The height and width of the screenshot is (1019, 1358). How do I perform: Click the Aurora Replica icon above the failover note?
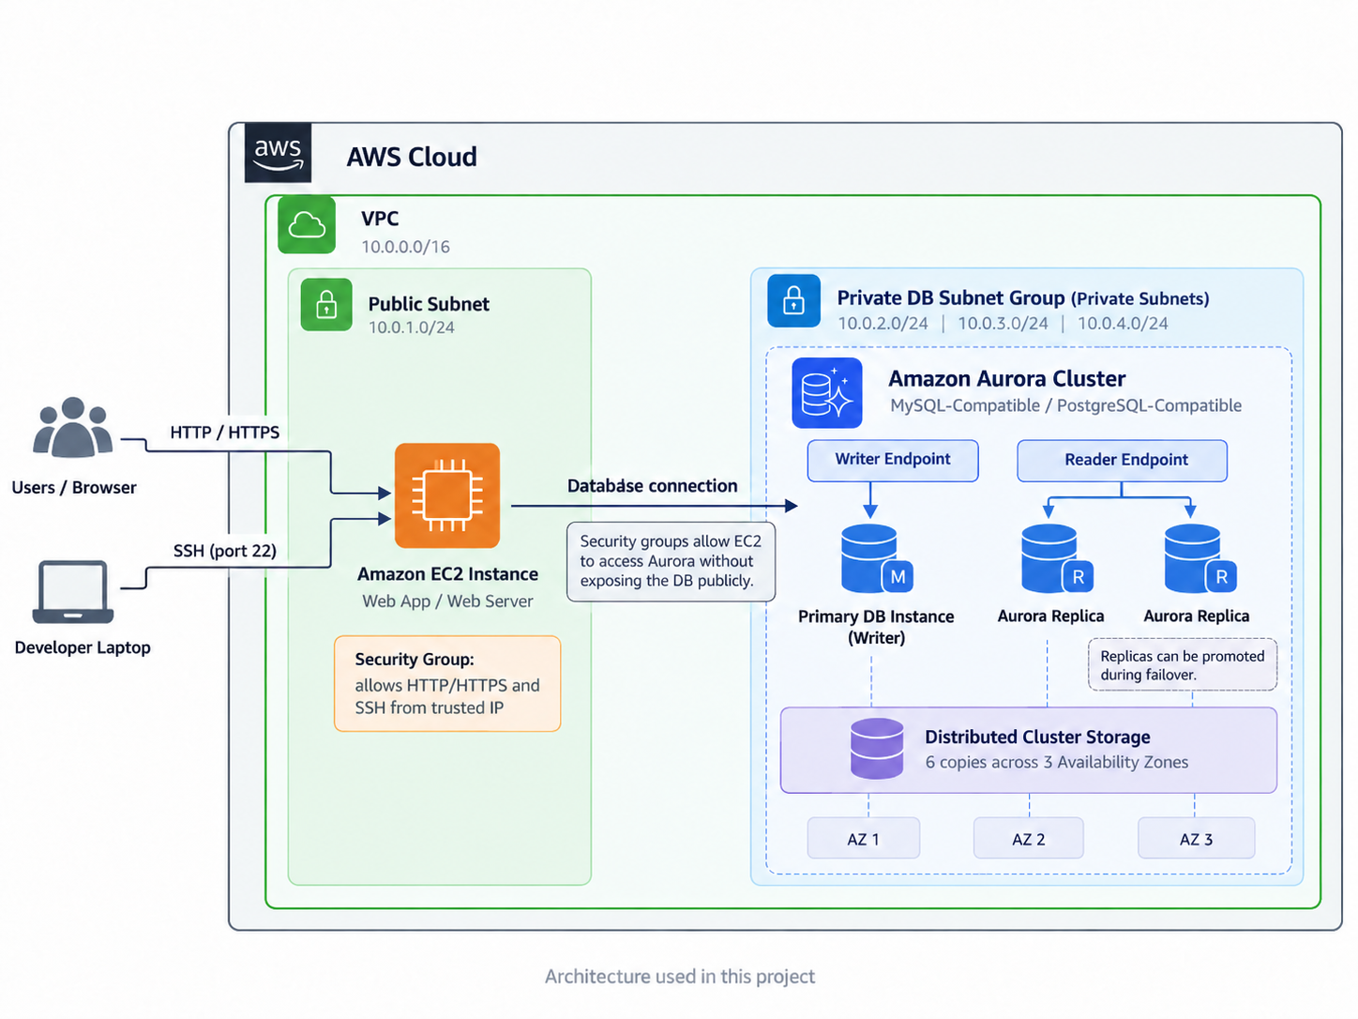point(1200,559)
